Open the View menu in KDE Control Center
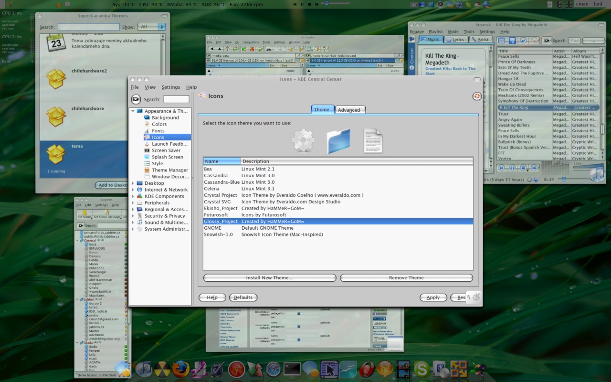Viewport: 611px width, 382px height. [150, 87]
